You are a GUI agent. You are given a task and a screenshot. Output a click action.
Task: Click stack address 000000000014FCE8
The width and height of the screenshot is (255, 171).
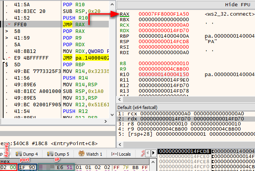tap(184, 162)
